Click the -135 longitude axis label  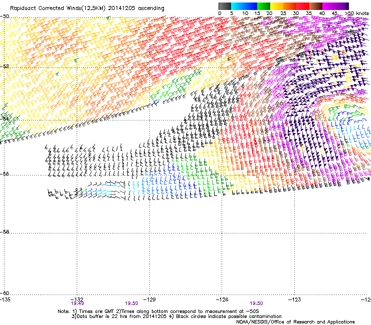(5, 299)
